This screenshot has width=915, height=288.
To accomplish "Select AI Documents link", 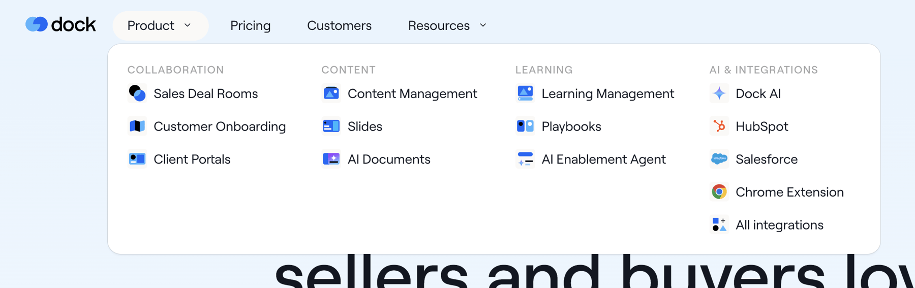I will tap(389, 159).
